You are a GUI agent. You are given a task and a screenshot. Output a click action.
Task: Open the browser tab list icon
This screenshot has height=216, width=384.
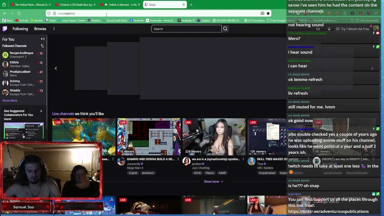[x=4, y=4]
